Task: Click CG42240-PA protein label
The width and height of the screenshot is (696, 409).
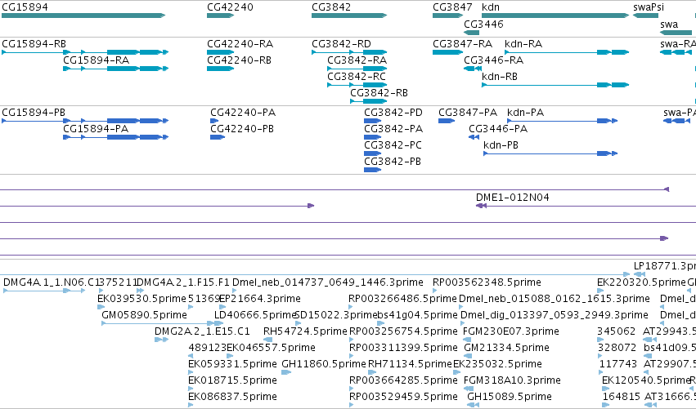Action: pos(243,113)
